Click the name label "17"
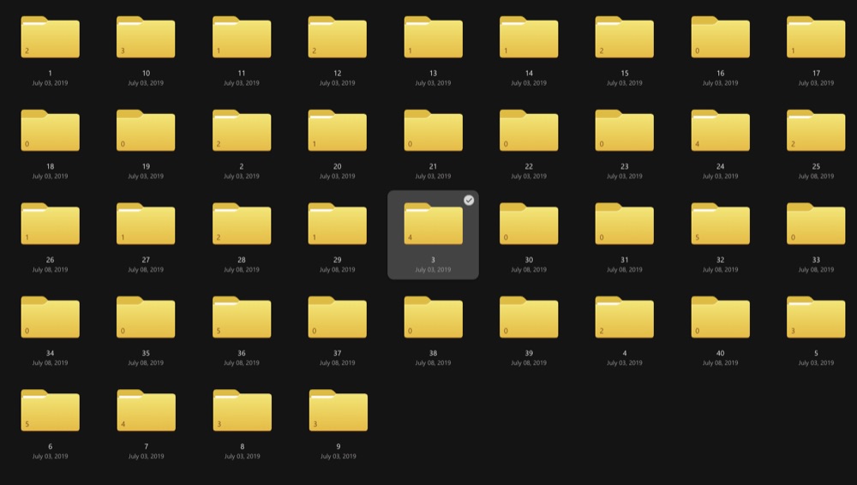 point(816,73)
